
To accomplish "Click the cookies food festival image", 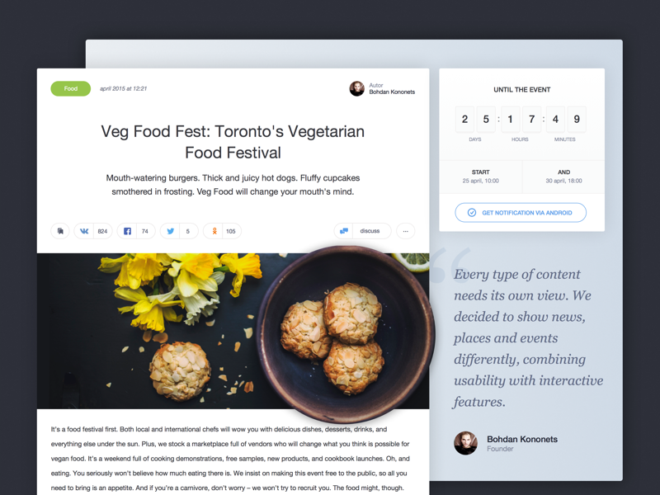I will pyautogui.click(x=233, y=331).
